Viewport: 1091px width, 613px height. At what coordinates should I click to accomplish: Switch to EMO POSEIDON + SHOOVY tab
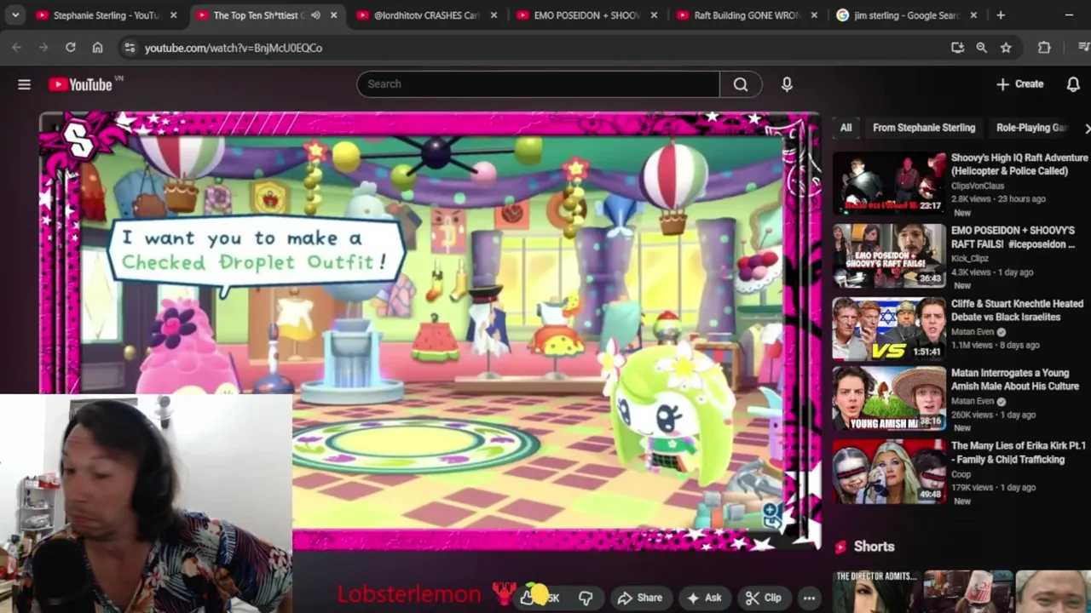[x=586, y=15]
